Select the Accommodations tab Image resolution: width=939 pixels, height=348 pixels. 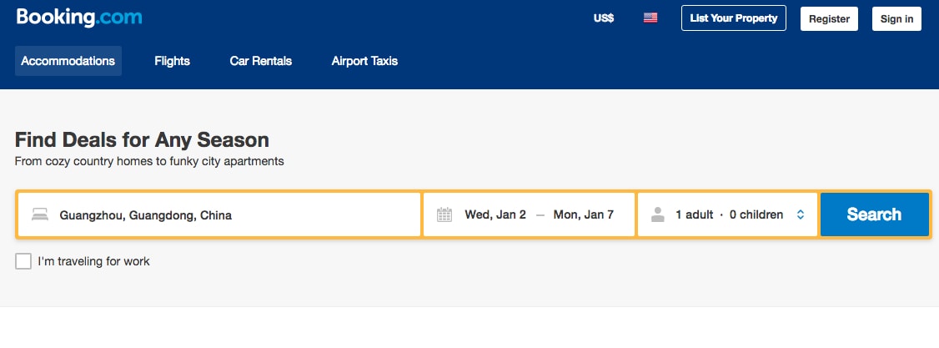pos(68,61)
